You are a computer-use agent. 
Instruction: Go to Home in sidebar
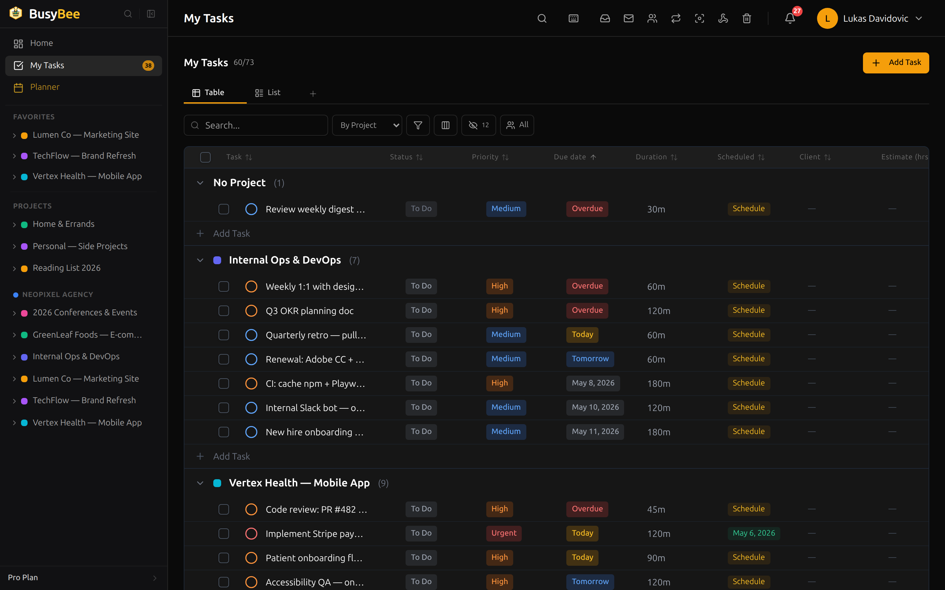click(84, 43)
